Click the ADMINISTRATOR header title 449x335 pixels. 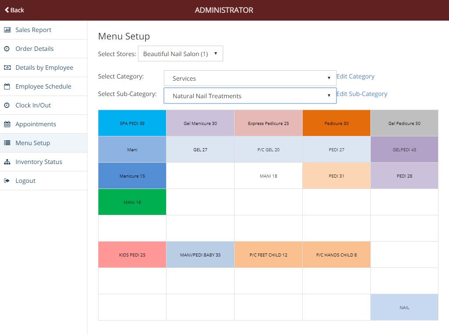point(224,10)
